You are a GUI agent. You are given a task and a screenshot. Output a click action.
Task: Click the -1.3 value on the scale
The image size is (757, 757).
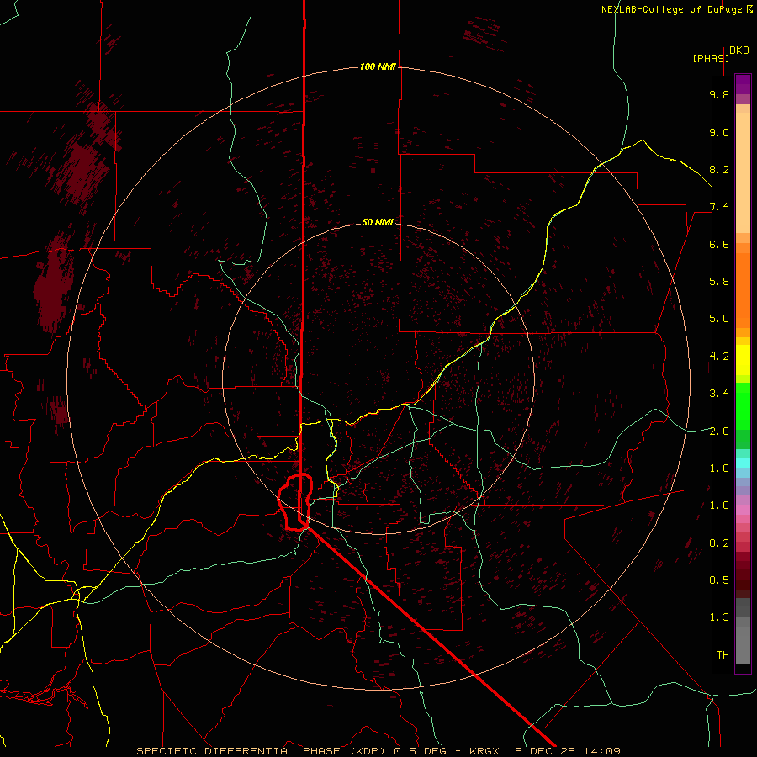point(716,617)
